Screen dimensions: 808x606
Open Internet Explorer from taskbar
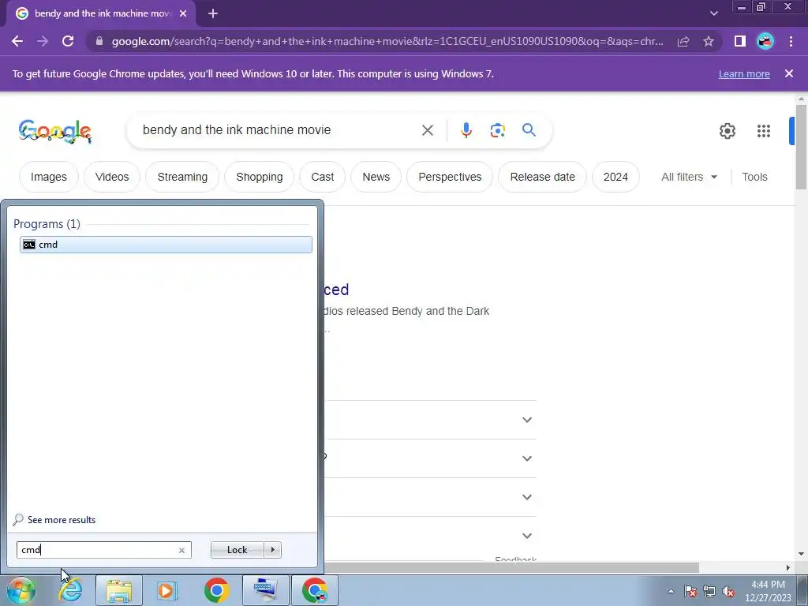70,590
